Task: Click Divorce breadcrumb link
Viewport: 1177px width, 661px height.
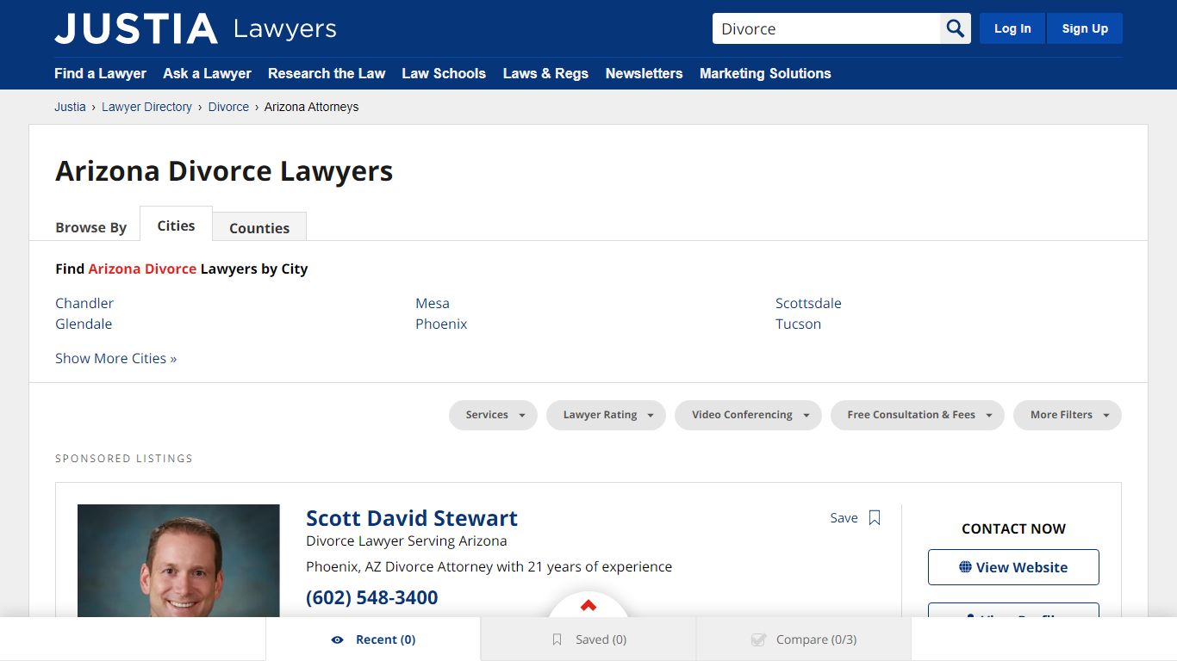Action: [228, 107]
